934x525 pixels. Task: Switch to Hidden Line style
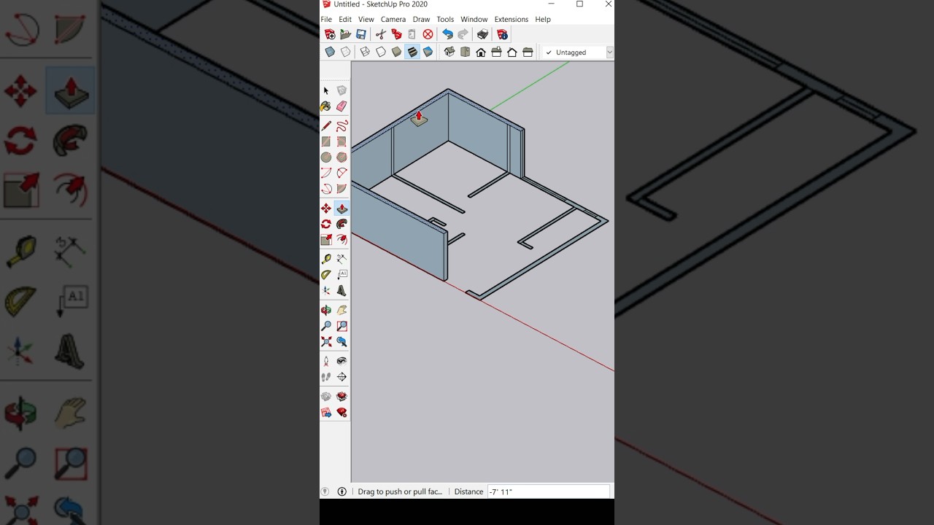coord(381,52)
